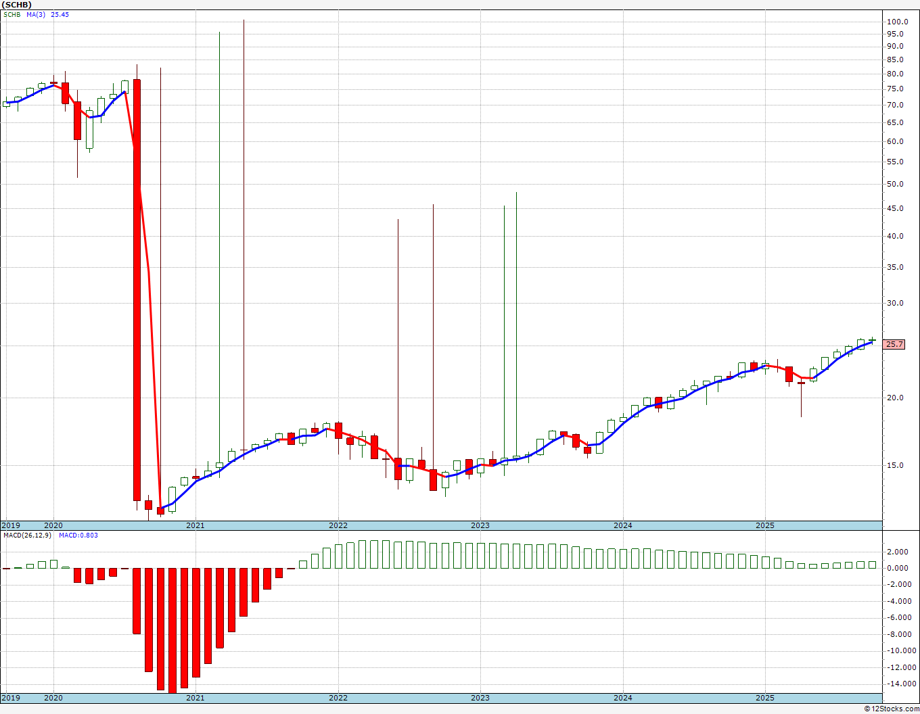Select the 30.0 price axis label
This screenshot has width=920, height=714.
(896, 303)
